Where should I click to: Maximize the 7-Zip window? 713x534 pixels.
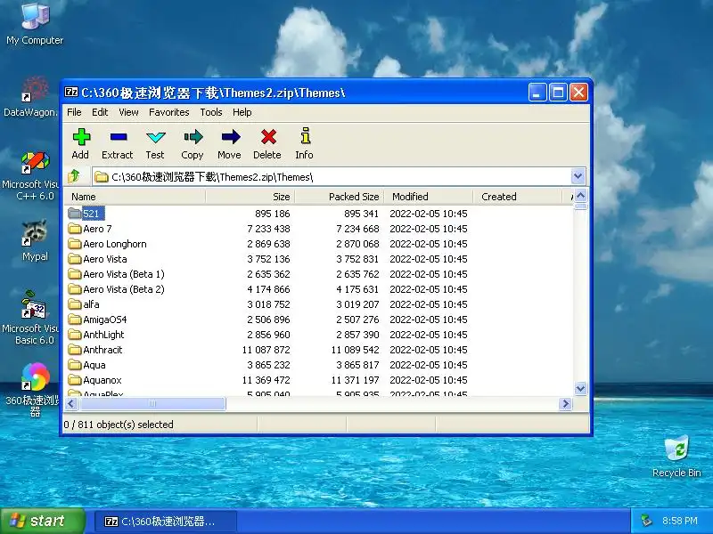coord(558,93)
